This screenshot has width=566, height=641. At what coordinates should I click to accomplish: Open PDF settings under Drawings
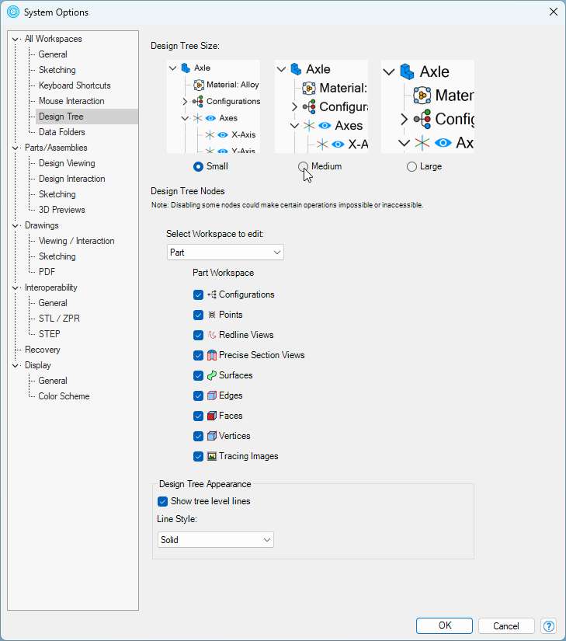point(47,272)
